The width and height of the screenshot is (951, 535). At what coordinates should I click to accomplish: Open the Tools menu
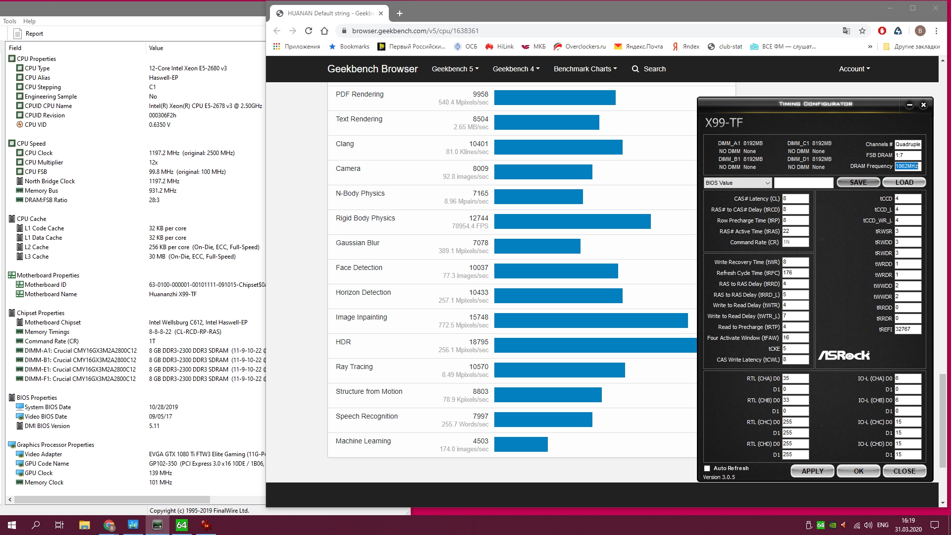click(9, 21)
